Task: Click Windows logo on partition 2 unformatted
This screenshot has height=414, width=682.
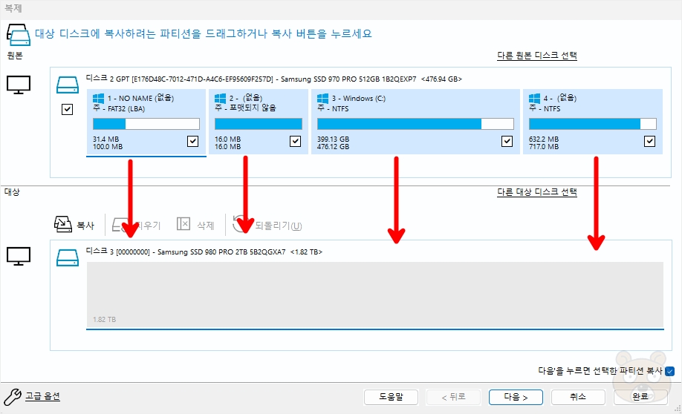Action: (220, 99)
